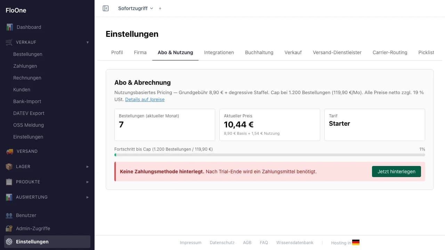Image resolution: width=445 pixels, height=250 pixels.
Task: Open the Integrationen tab
Action: coord(219,52)
